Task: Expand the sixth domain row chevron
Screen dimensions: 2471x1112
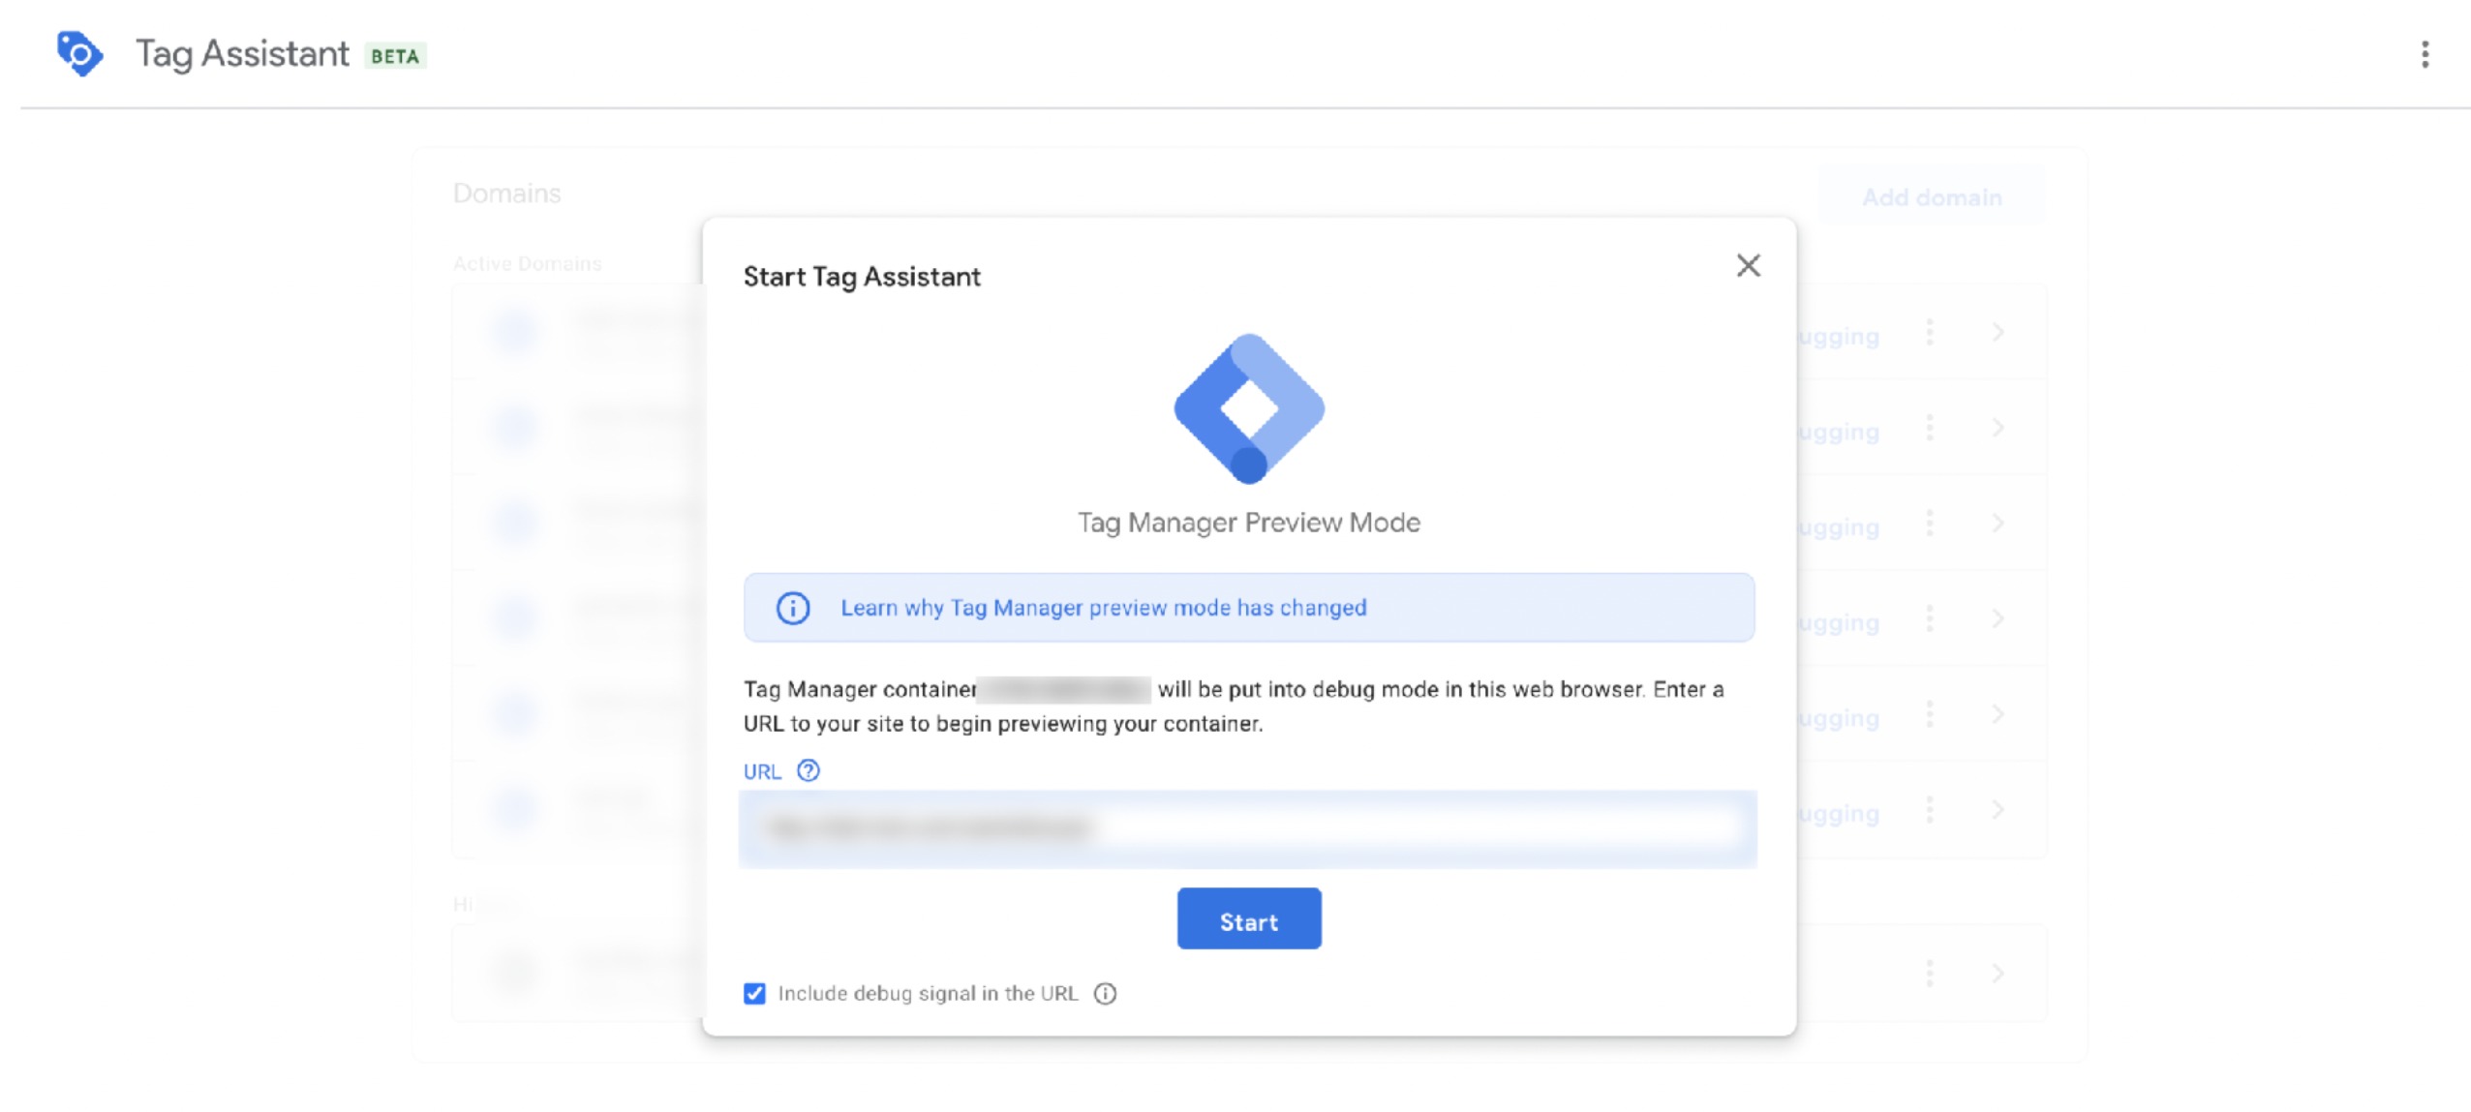Action: tap(1998, 810)
